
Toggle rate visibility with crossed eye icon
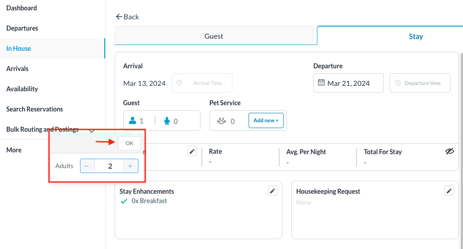click(450, 151)
